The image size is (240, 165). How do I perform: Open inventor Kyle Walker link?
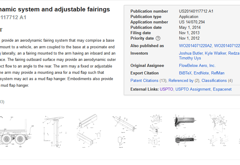(x=215, y=53)
